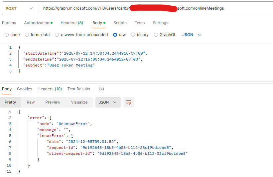Select the none body type radio

coord(7,35)
